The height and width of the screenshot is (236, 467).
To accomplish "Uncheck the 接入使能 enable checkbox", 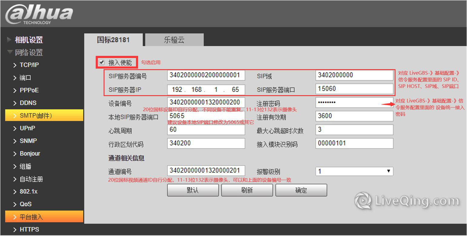I will (x=101, y=62).
